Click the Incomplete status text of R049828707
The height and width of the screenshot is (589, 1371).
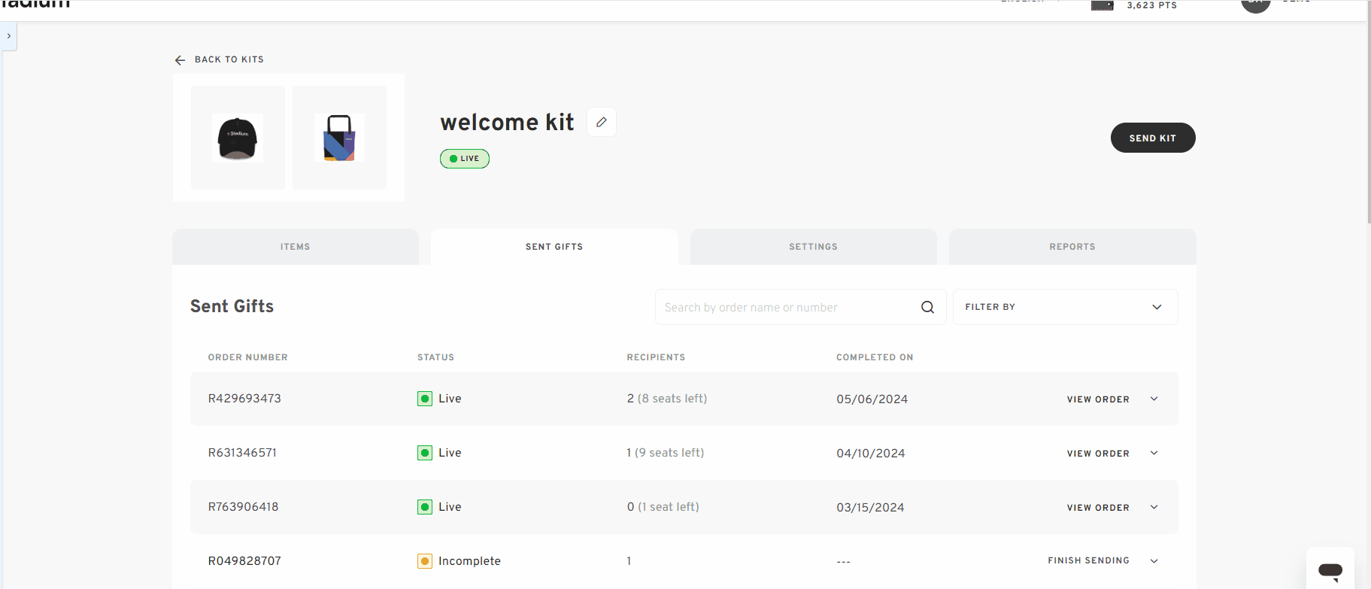[x=469, y=561]
